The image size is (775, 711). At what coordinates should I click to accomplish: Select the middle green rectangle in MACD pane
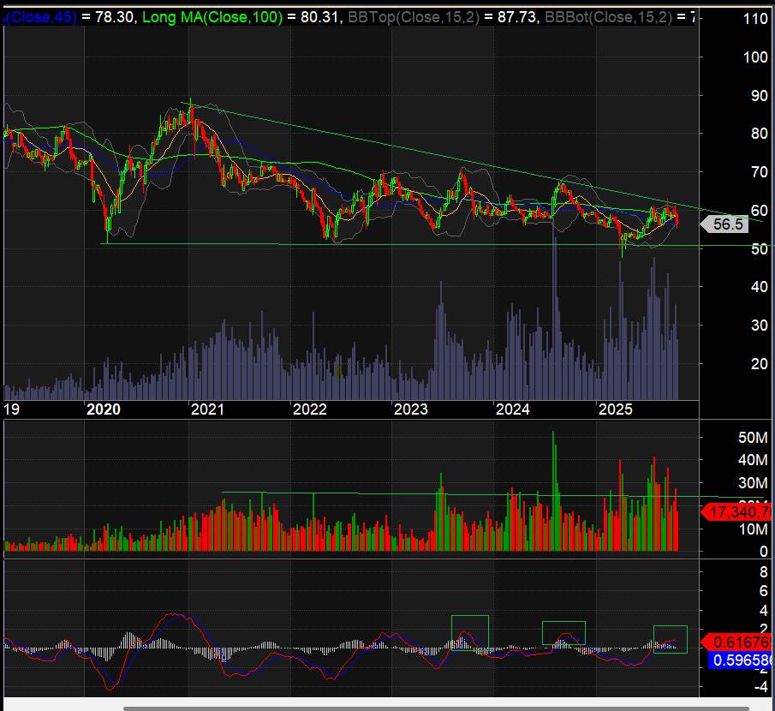point(563,633)
